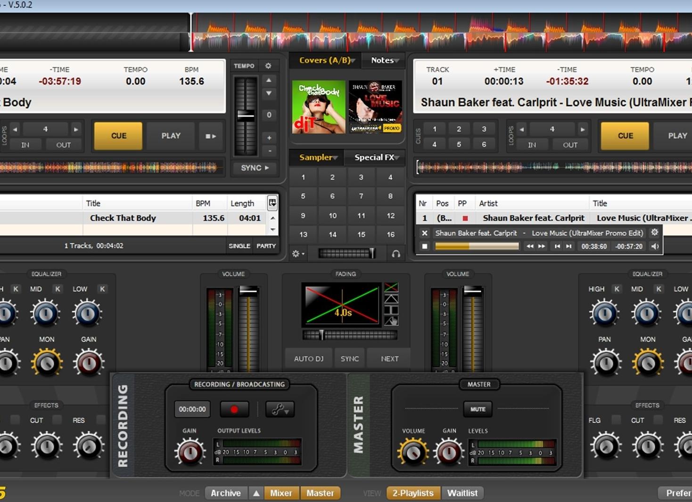Click left deck CUE button
Image resolution: width=692 pixels, height=502 pixels.
[118, 136]
